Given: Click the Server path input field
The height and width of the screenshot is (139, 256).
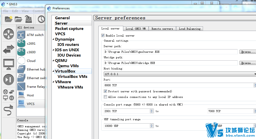Looking at the screenshot, I should tap(170, 52).
